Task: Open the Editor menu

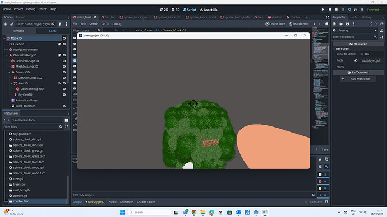Action: (x=42, y=9)
